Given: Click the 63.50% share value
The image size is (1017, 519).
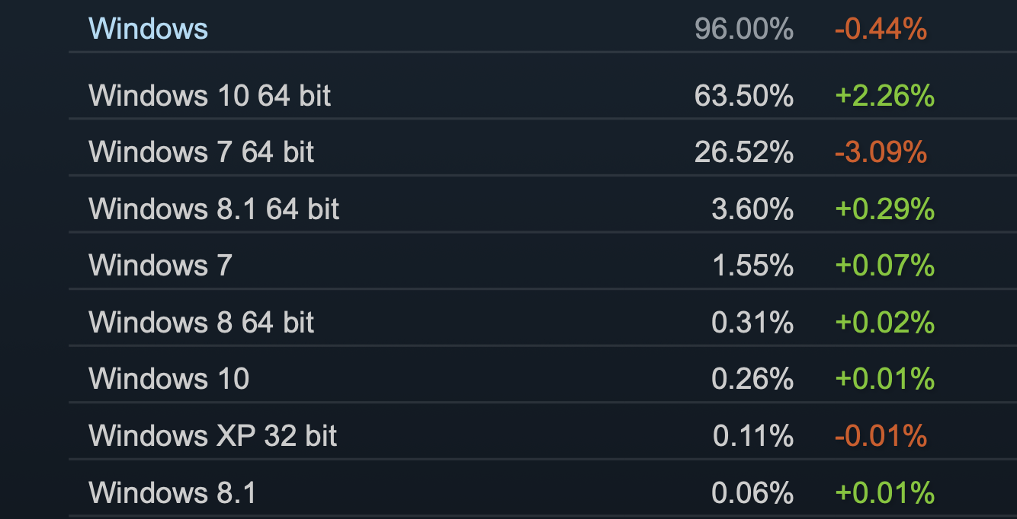Looking at the screenshot, I should pos(744,96).
